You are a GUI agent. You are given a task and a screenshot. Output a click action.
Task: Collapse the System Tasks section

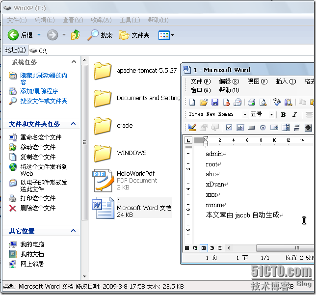pos(74,61)
